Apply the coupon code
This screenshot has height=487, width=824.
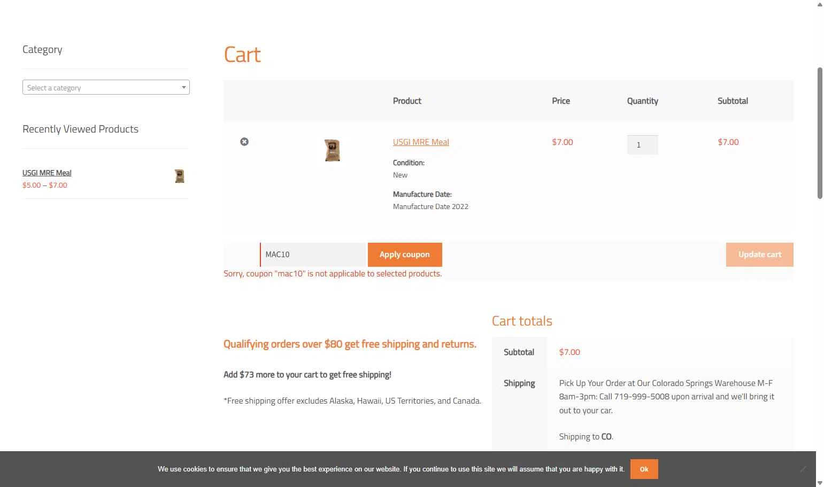coord(405,254)
